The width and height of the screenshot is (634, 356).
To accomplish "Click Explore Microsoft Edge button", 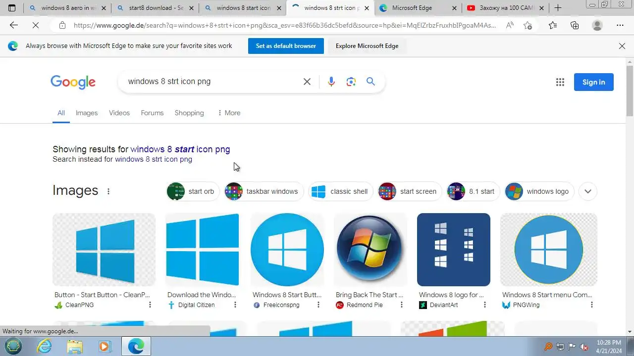I will (367, 46).
